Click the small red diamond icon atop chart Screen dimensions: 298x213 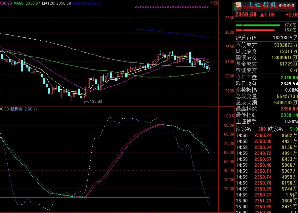pyautogui.click(x=211, y=3)
